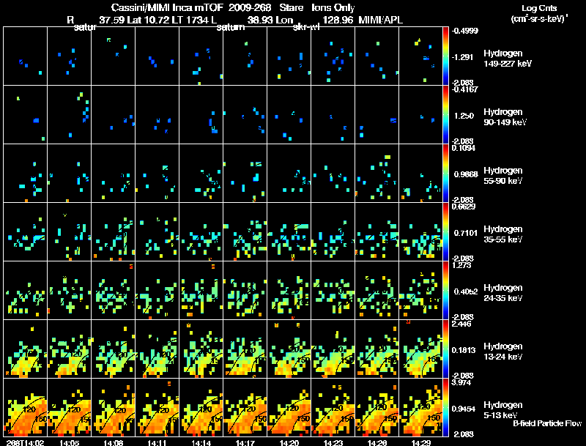Click the color scale bar for 35-55 keV row
The height and width of the screenshot is (446, 586).
445,231
